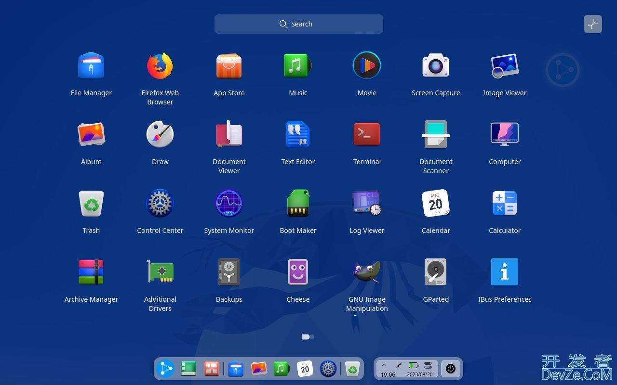Open IBus Preferences
617x385 pixels.
click(x=505, y=272)
